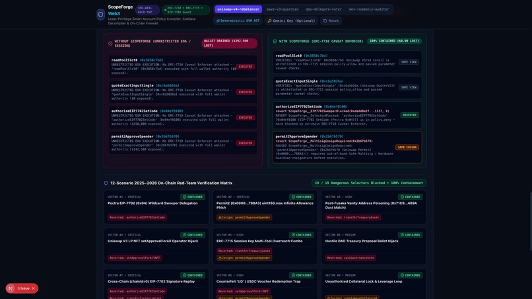The image size is (532, 299).
Task: Dismiss the 1 Issue badge with X
Action: 33,288
